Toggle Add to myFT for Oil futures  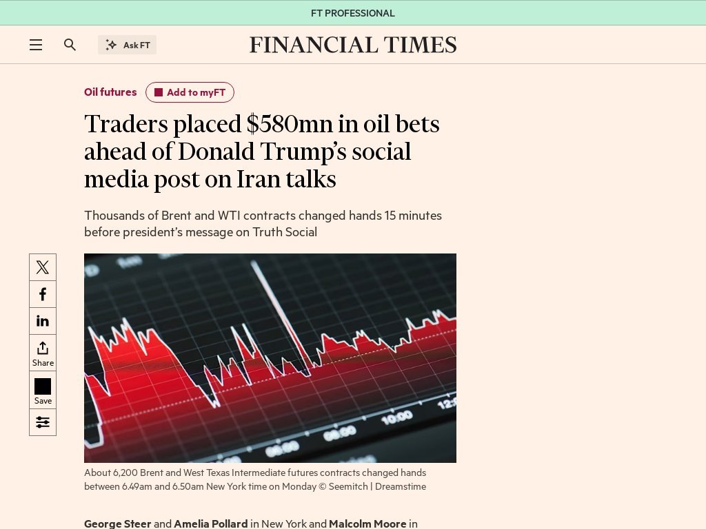pos(190,92)
